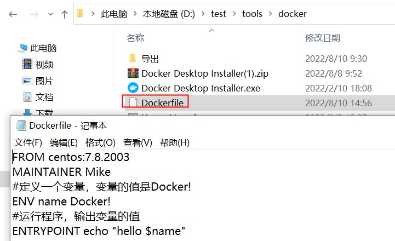Open the 格式(O) menu in Notepad
The height and width of the screenshot is (241, 395).
(x=100, y=142)
